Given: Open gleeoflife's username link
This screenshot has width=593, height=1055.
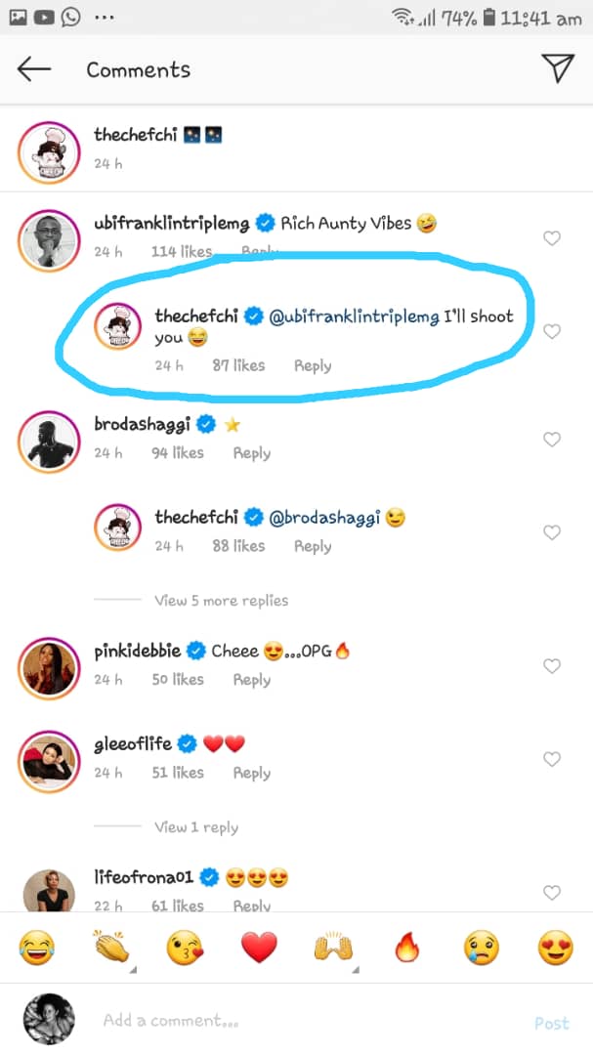Looking at the screenshot, I should (132, 743).
